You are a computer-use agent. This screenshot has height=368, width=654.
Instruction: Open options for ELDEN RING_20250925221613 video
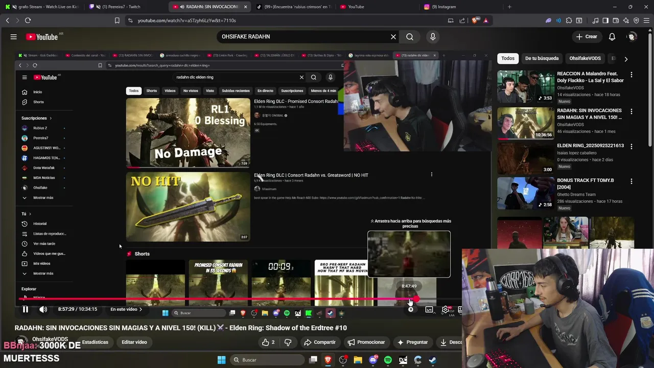(632, 146)
